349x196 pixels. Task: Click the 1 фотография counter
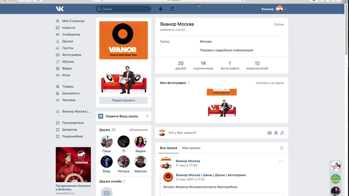pyautogui.click(x=230, y=65)
